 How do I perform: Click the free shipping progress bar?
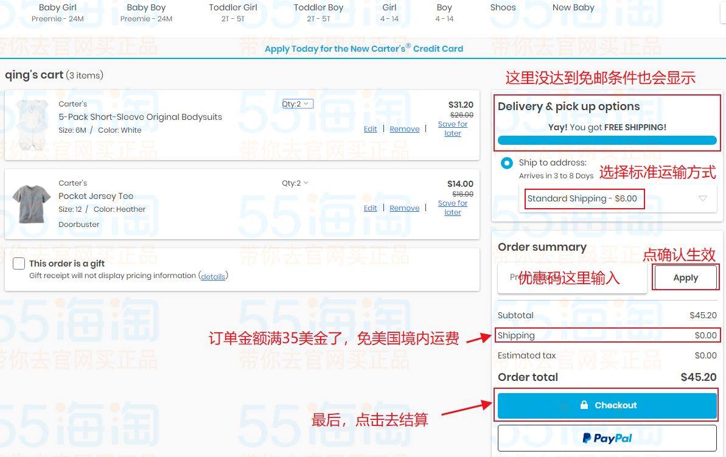(607, 141)
